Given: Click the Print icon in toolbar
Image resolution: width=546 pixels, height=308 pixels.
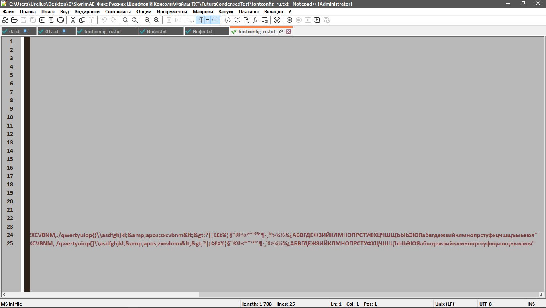Looking at the screenshot, I should pos(61,20).
